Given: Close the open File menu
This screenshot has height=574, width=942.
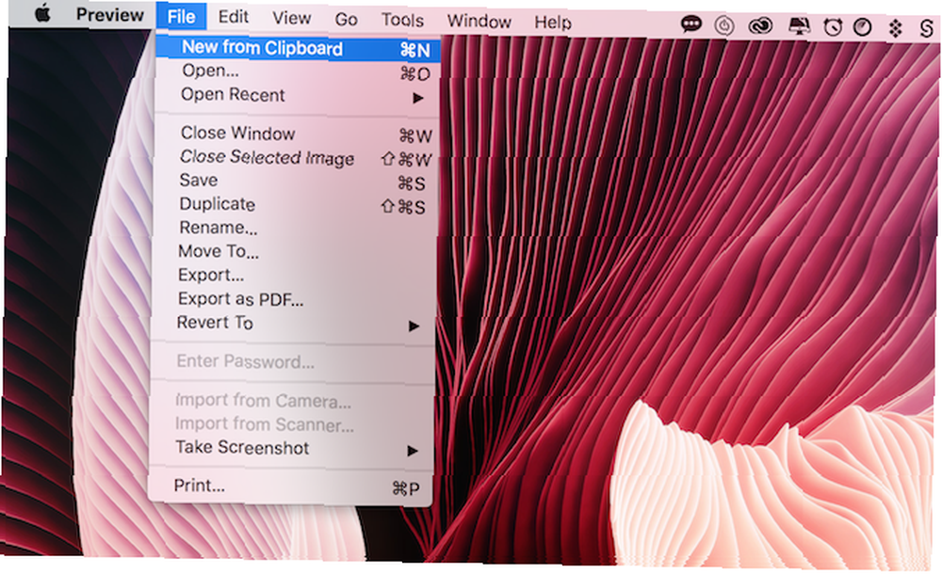Looking at the screenshot, I should [x=182, y=16].
